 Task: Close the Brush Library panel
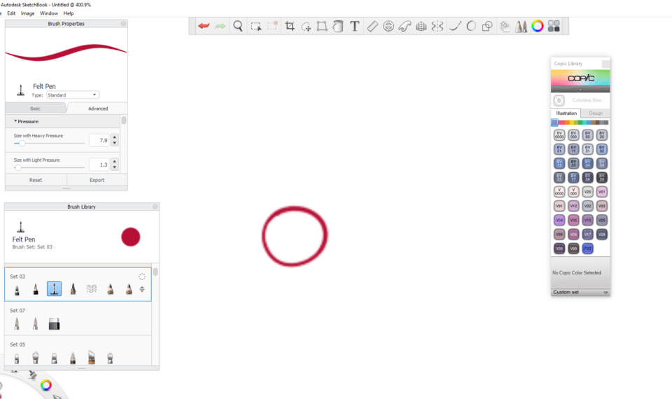[155, 206]
